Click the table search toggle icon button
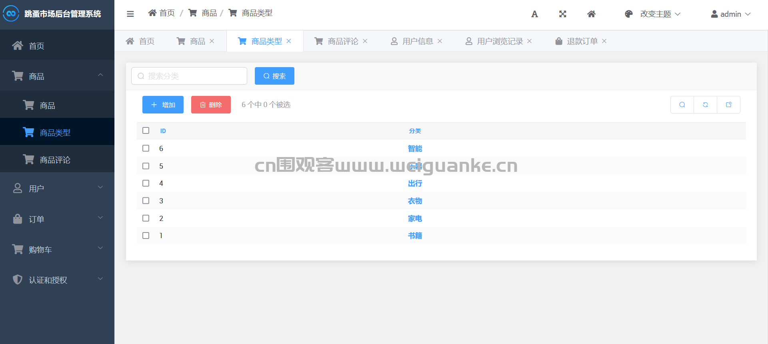 pos(682,105)
